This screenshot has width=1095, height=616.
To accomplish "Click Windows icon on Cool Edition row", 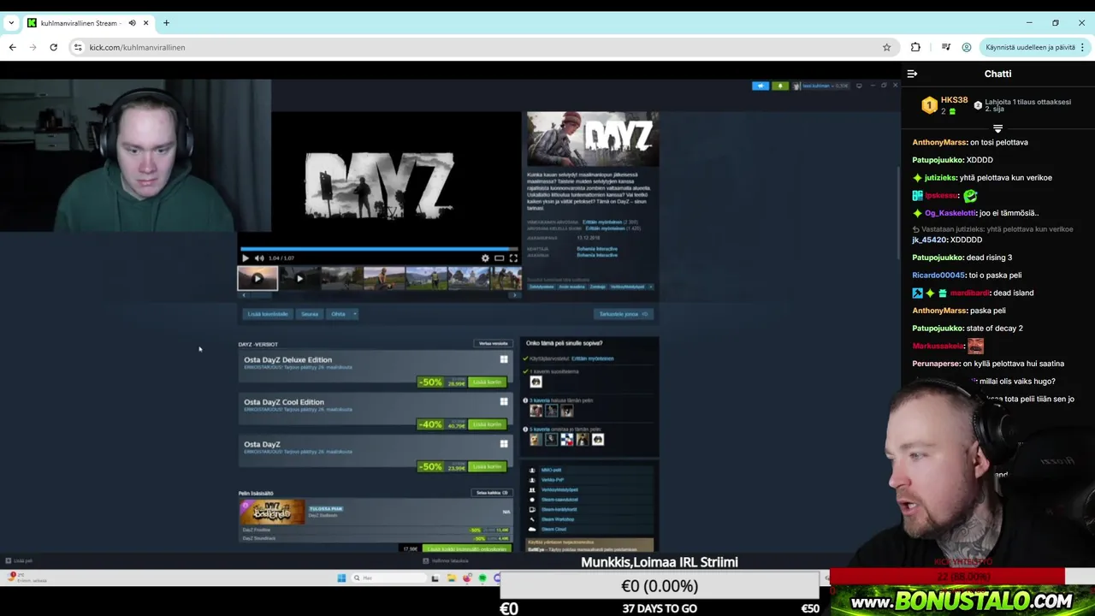I will tap(504, 401).
